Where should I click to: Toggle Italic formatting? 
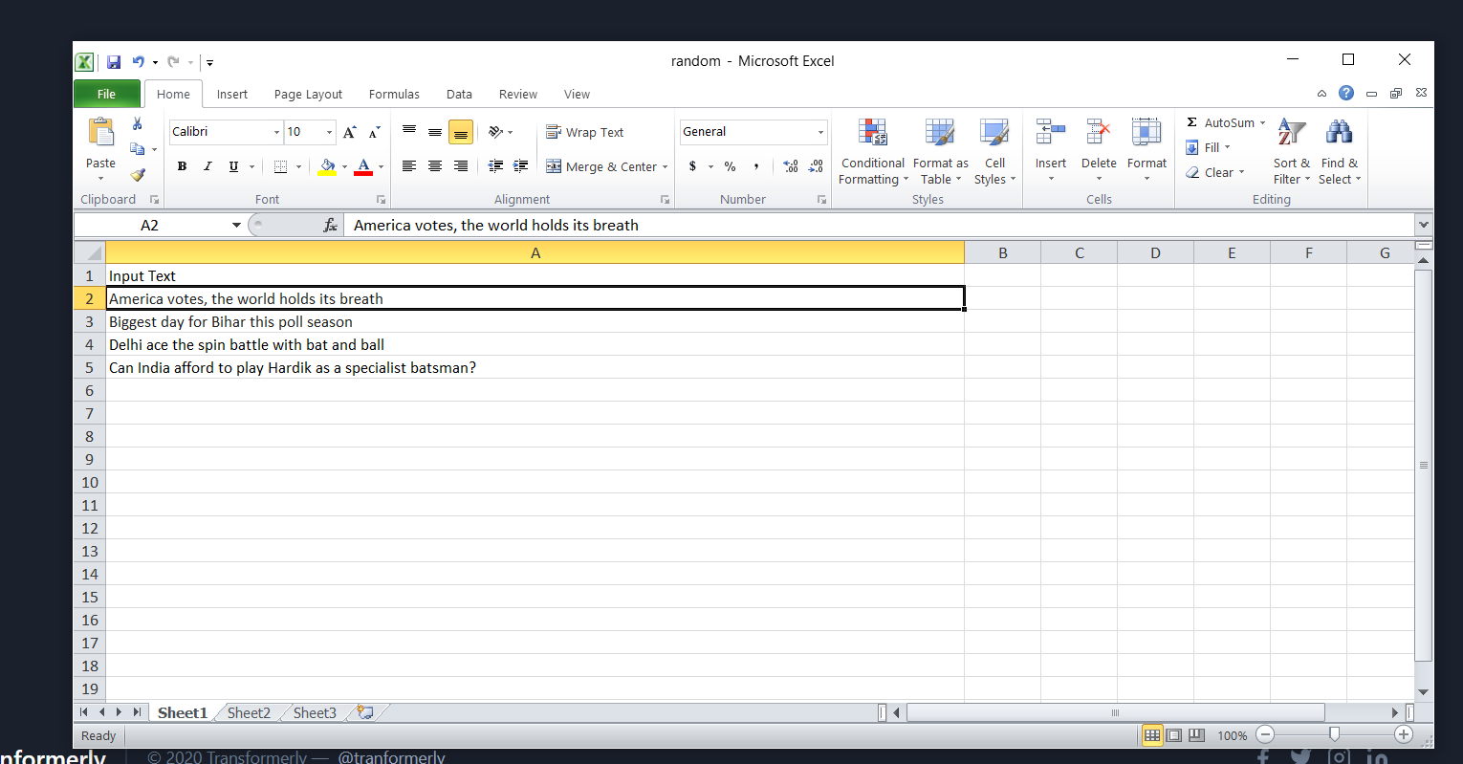207,166
